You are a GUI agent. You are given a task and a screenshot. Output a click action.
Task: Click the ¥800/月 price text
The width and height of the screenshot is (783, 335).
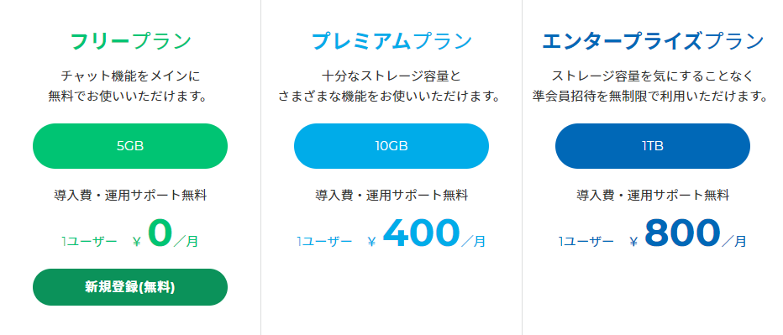click(688, 234)
